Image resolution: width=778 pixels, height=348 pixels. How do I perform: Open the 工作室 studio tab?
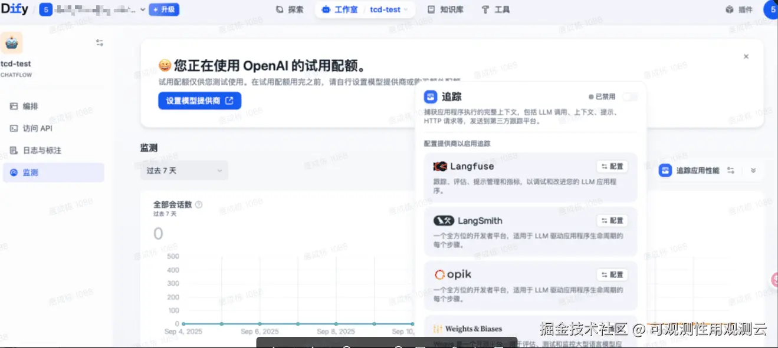click(x=340, y=9)
